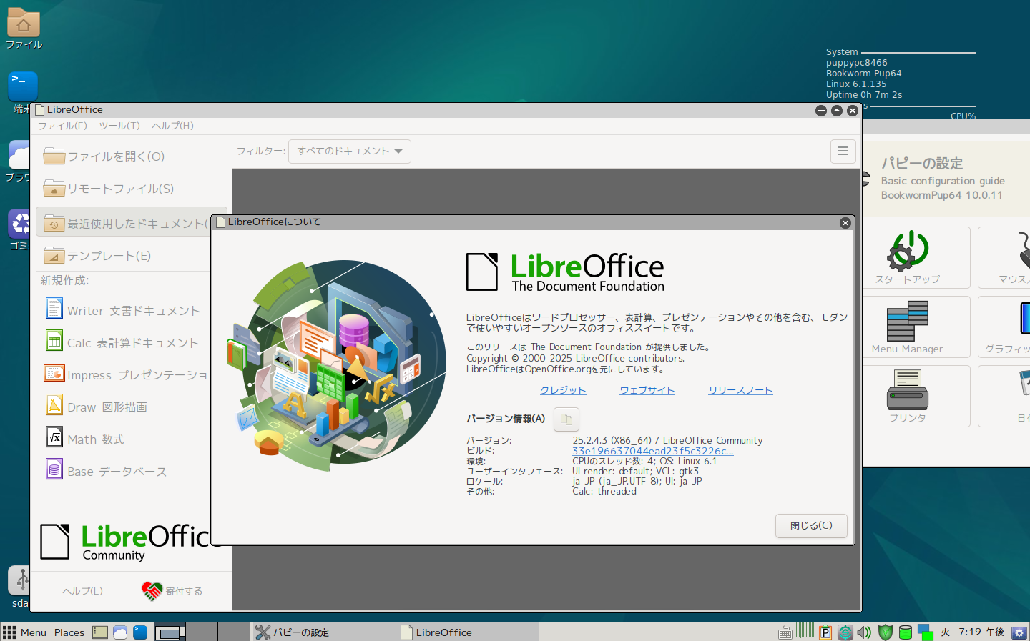This screenshot has height=641, width=1030.
Task: Click the network monitors tray icon
Action: (926, 632)
